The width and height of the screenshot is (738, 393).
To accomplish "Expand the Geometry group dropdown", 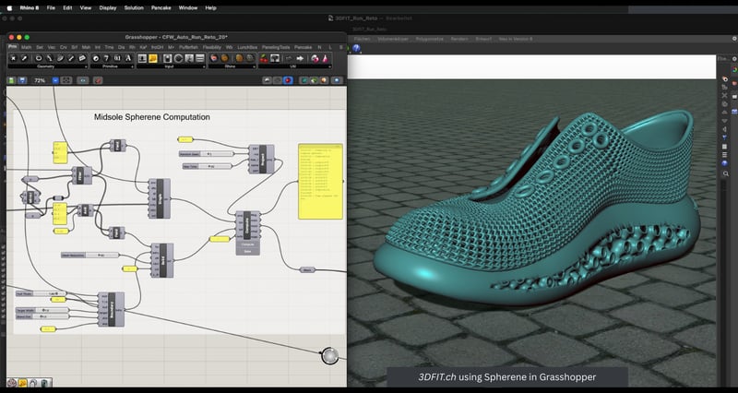I will [x=86, y=67].
